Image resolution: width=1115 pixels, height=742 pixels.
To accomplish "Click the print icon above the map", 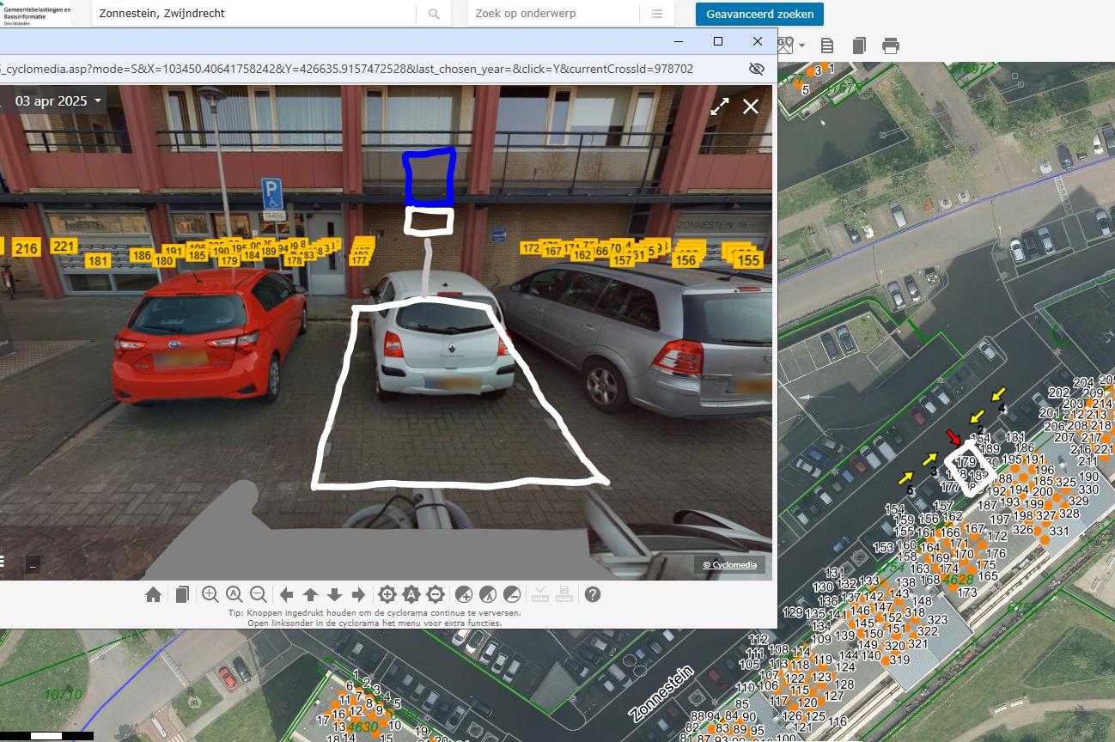I will [891, 46].
